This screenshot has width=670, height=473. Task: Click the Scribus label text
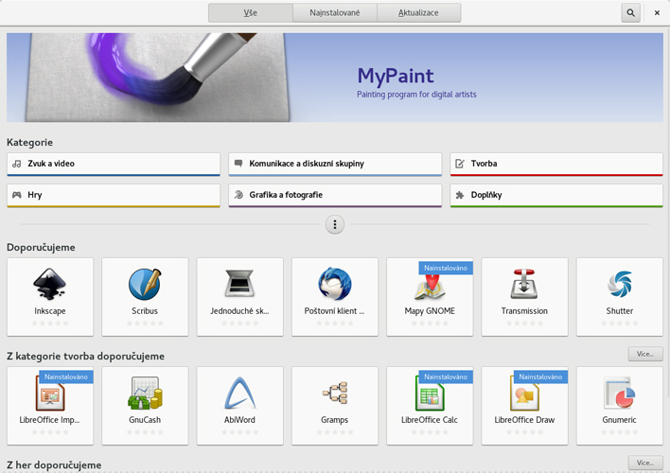(x=145, y=311)
